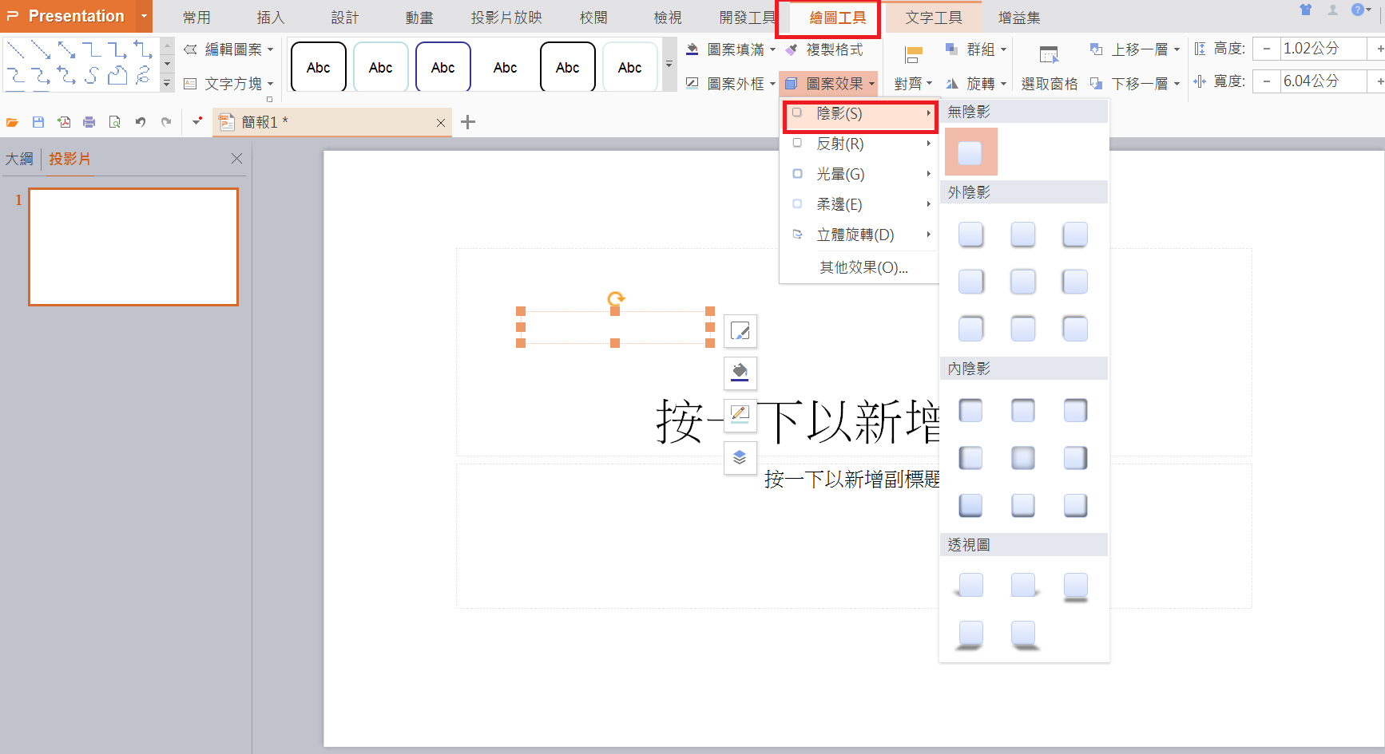
Task: Click the floating layers order icon
Action: [740, 458]
